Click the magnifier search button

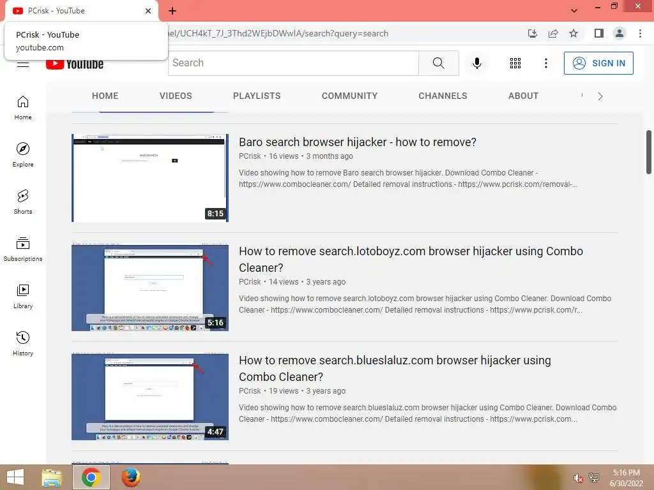pyautogui.click(x=438, y=63)
